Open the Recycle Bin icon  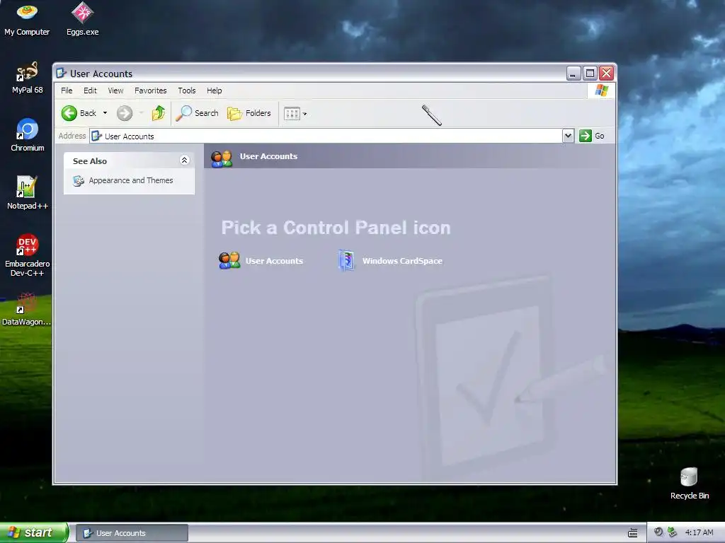pos(689,484)
